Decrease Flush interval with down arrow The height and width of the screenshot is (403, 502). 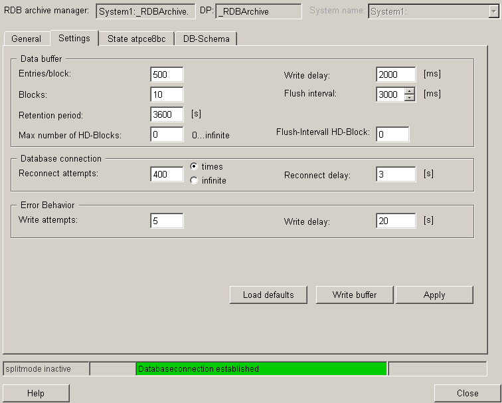tap(410, 98)
